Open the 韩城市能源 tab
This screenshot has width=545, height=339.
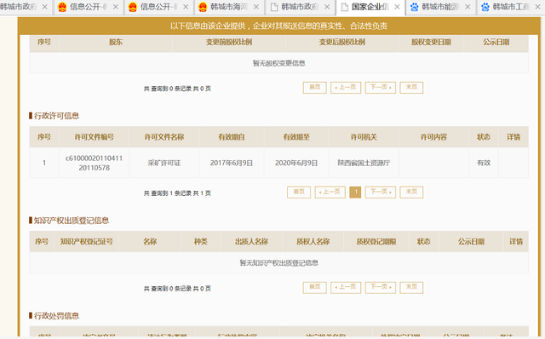tap(440, 8)
